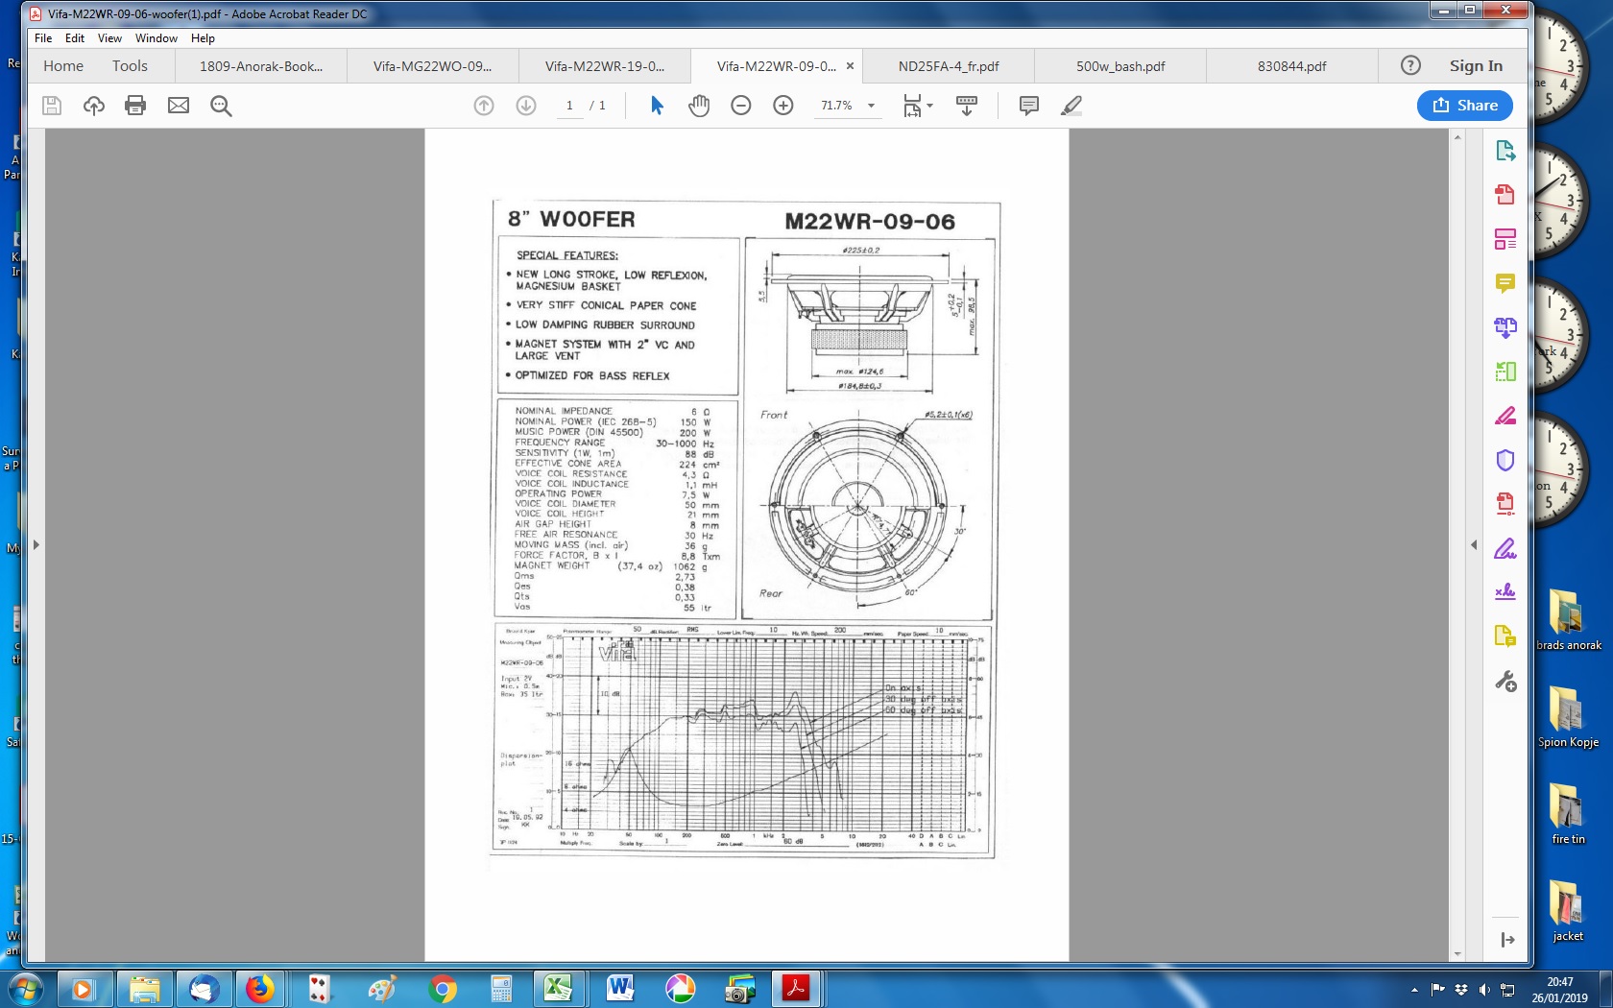This screenshot has height=1008, width=1613.
Task: Expand the left navigation pane arrow
Action: coord(36,544)
